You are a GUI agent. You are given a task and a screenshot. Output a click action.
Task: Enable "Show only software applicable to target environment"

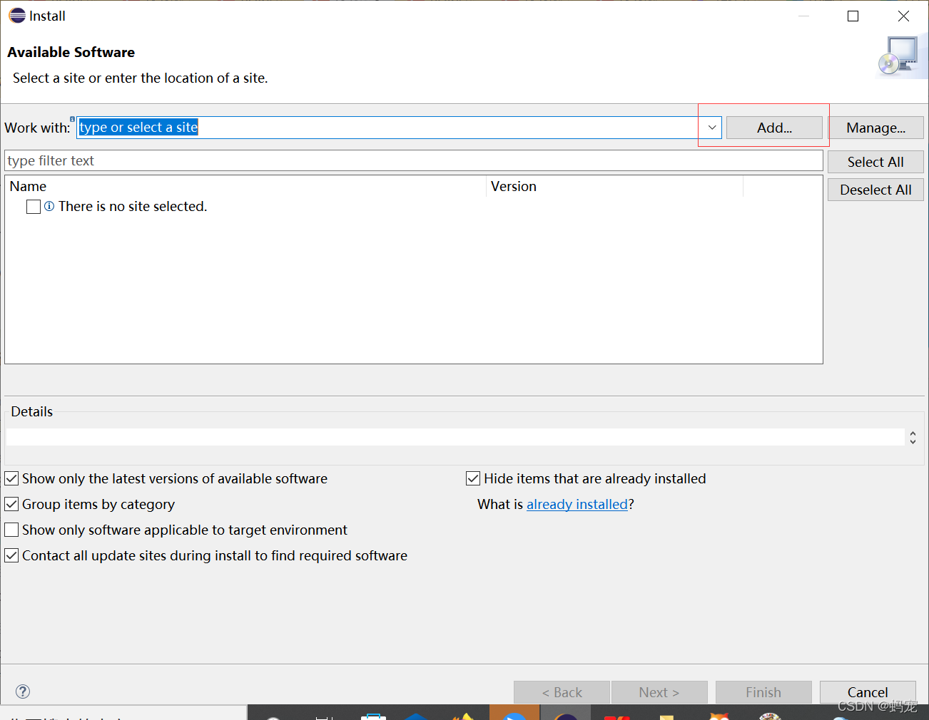(x=11, y=530)
